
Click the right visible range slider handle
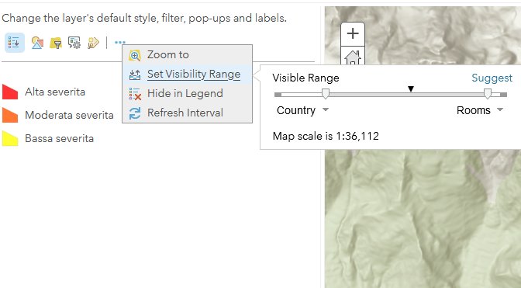(488, 93)
